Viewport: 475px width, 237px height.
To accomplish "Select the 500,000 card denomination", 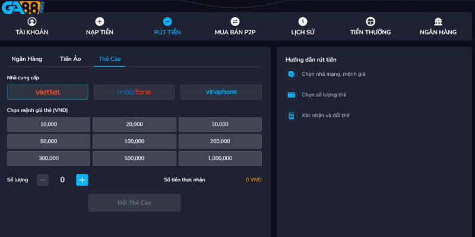I will (134, 158).
